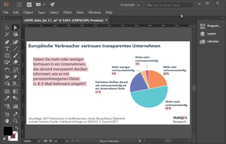Open the Libraries panel

(209, 41)
